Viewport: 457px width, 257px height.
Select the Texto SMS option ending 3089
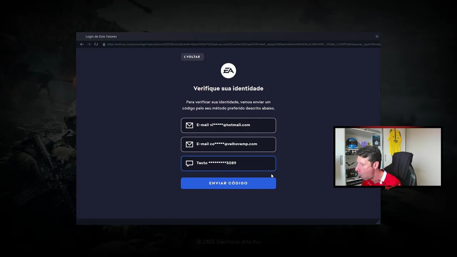point(228,163)
